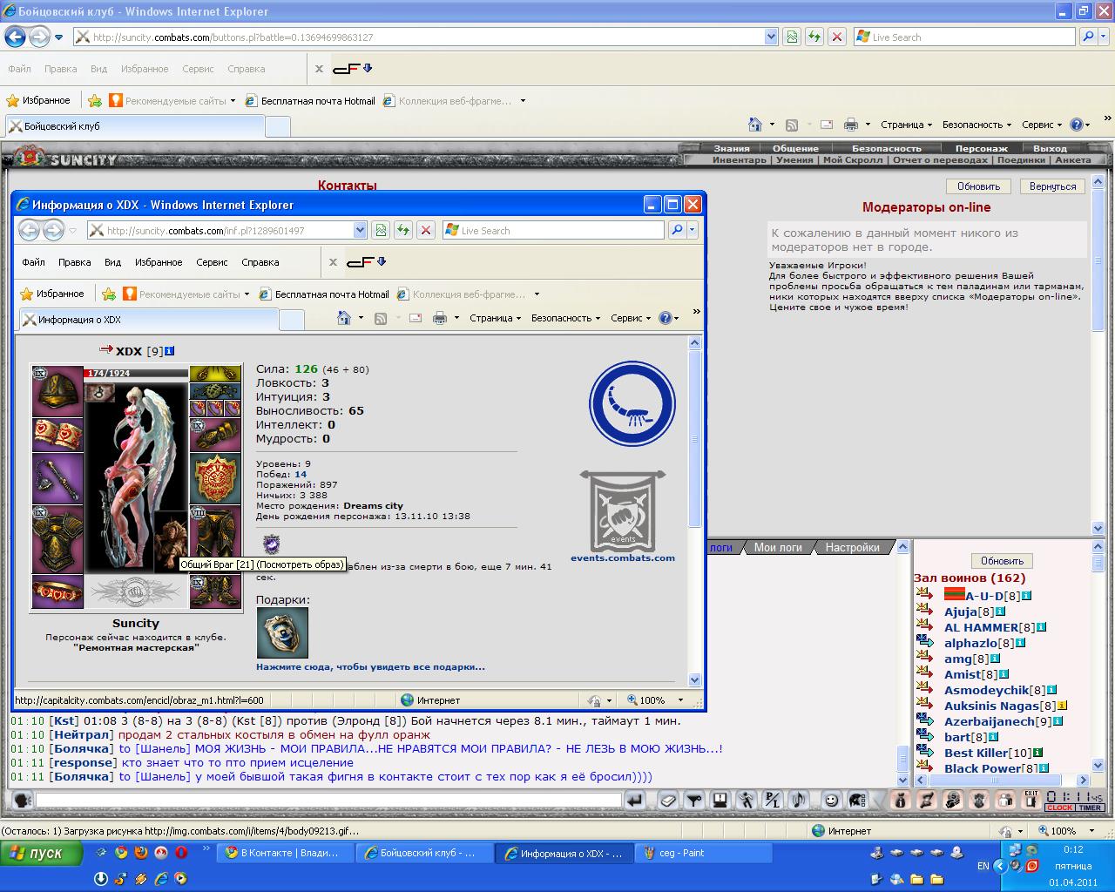Expand Безопасность dropdown in XDX info window toolbar

pos(565,318)
